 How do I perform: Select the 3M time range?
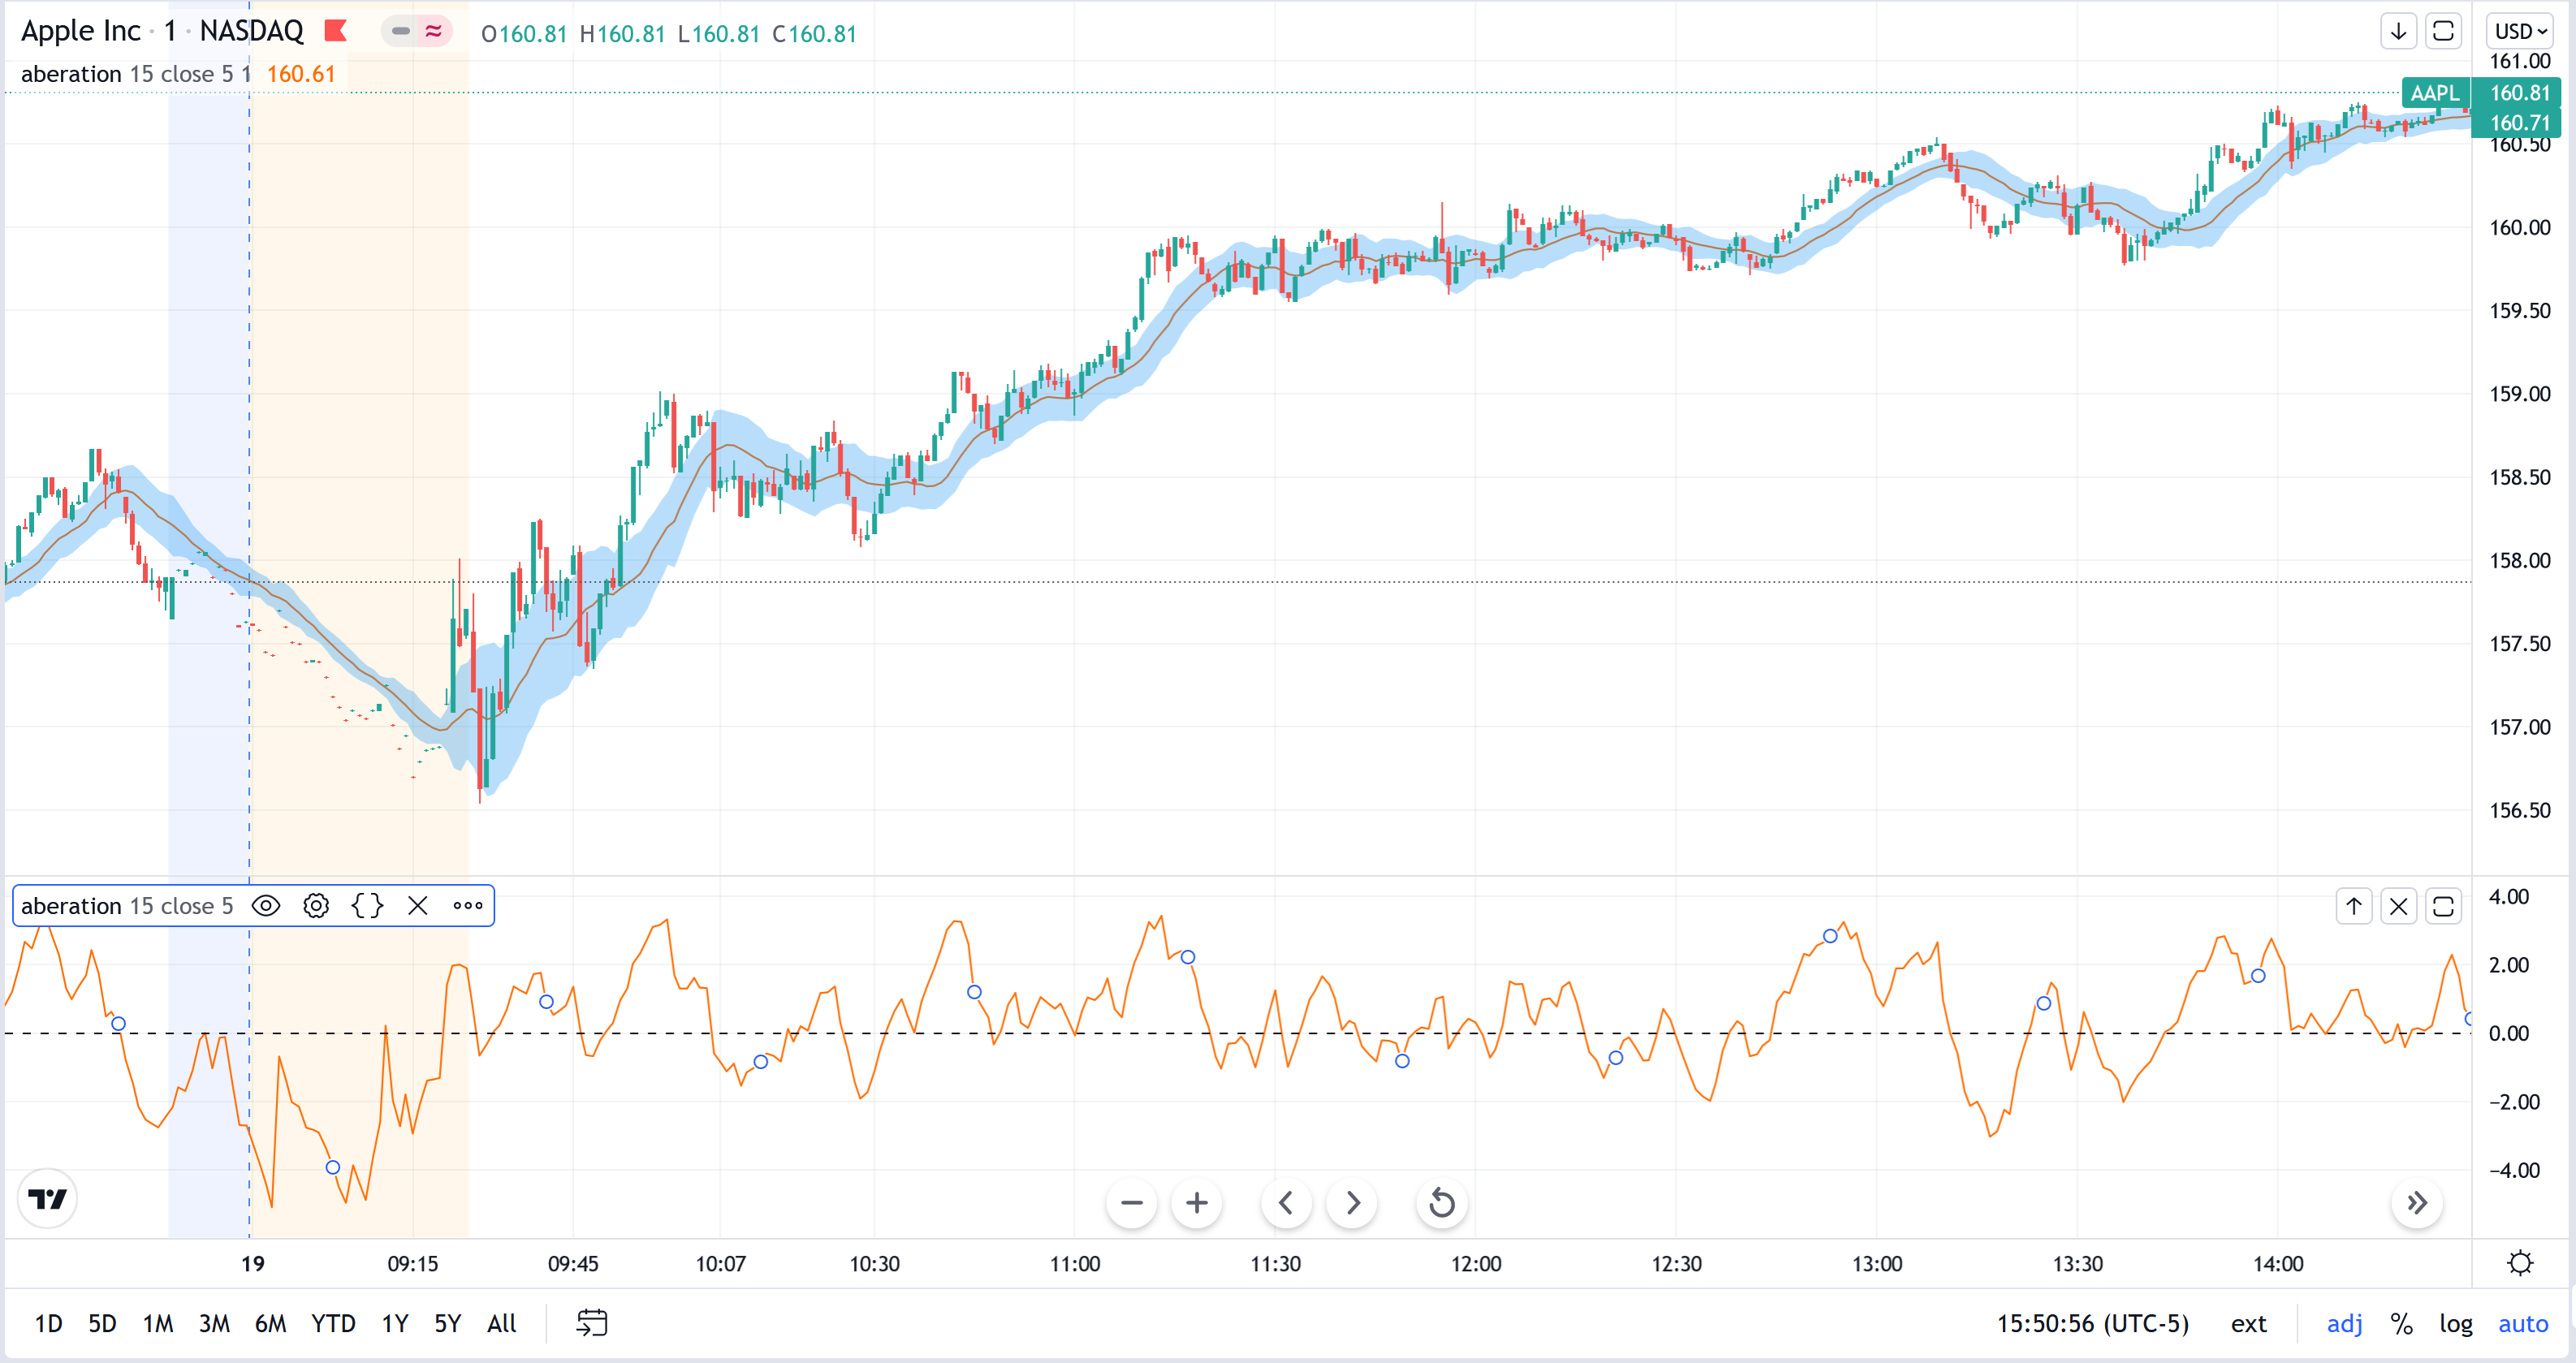[x=214, y=1324]
